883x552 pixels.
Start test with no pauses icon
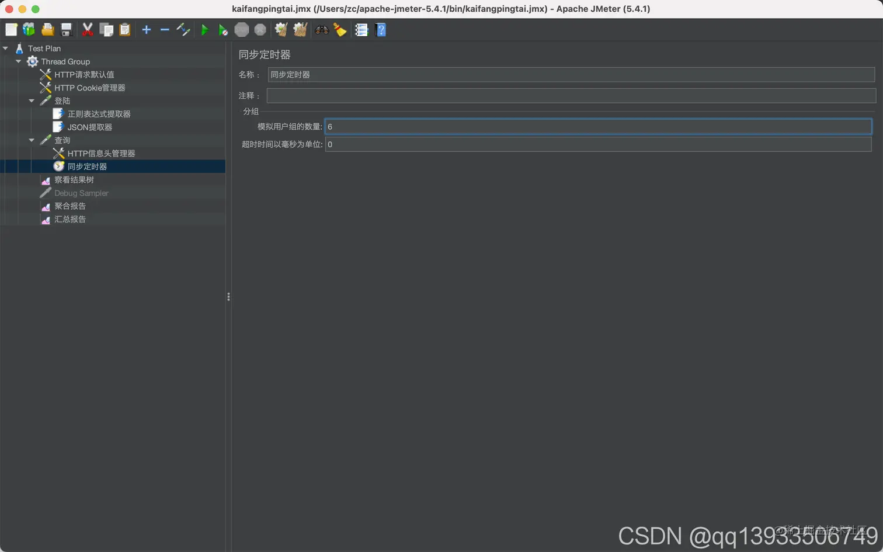[223, 30]
